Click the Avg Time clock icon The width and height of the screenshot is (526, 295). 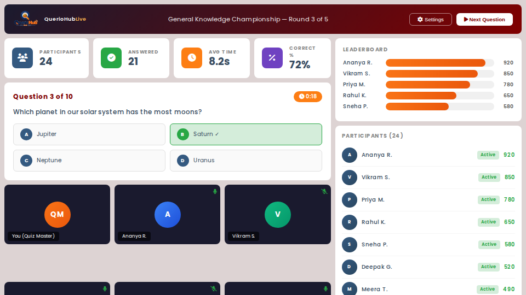(x=192, y=58)
